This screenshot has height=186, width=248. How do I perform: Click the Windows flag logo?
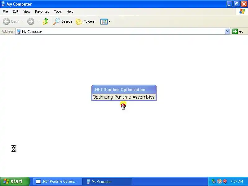(242, 11)
